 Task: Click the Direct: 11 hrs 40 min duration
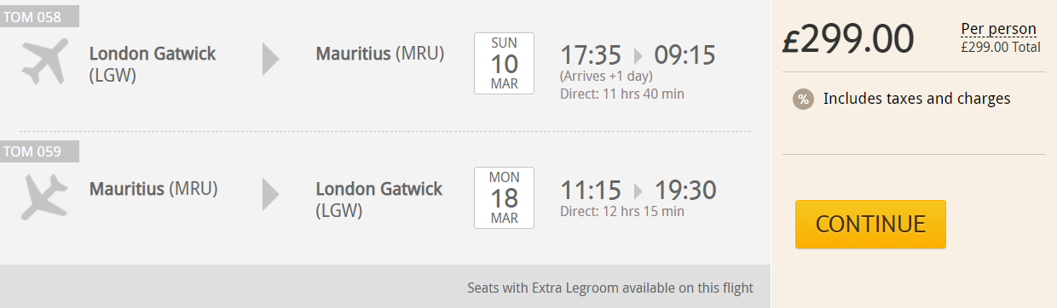[622, 94]
